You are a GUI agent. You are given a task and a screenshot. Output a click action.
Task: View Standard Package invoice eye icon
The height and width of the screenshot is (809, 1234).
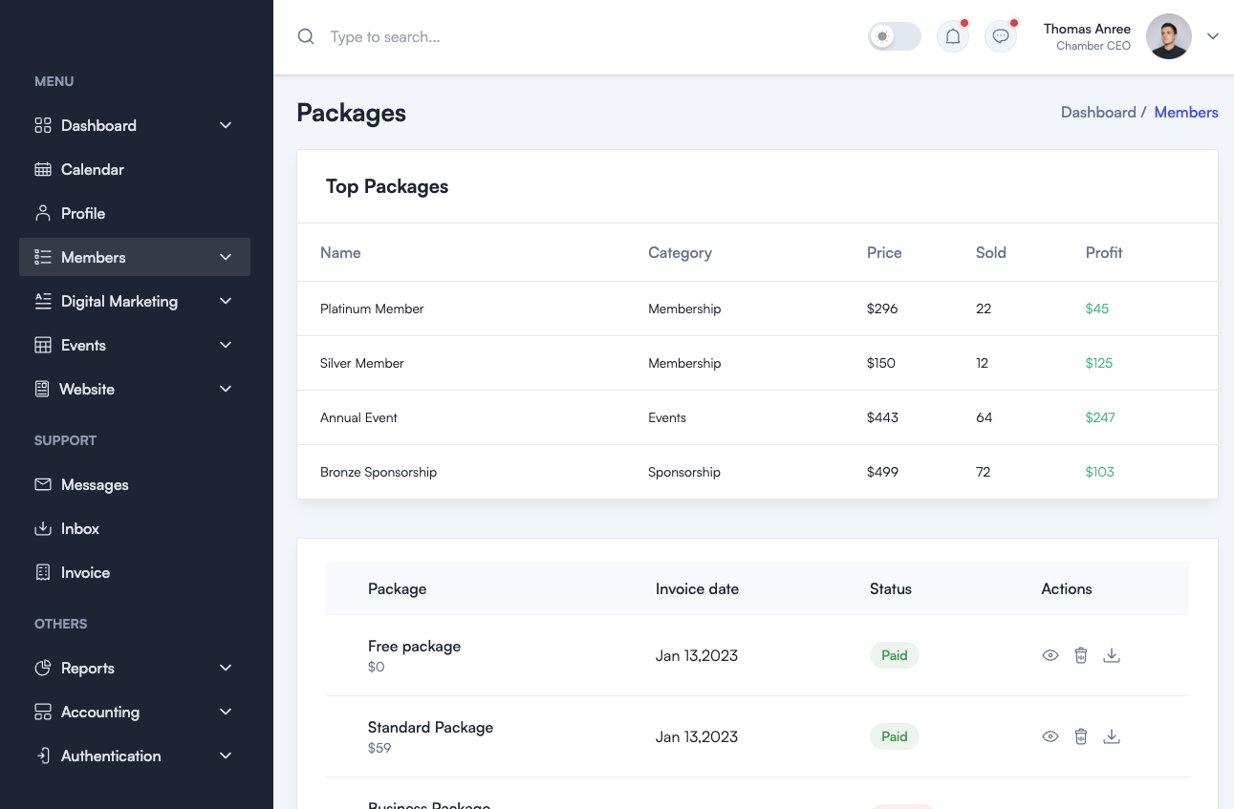pos(1050,736)
